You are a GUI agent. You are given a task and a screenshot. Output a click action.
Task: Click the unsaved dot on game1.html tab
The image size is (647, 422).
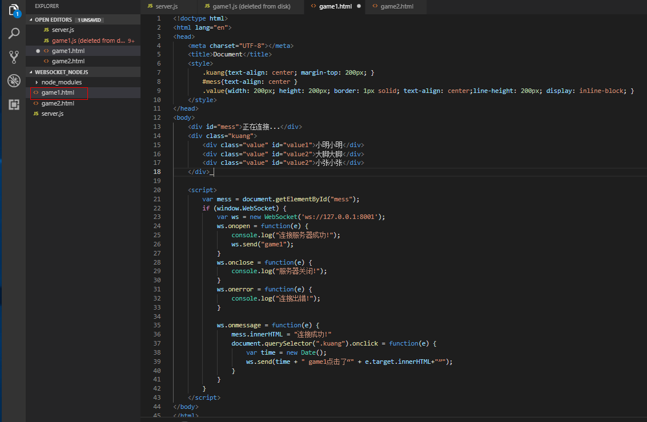(359, 6)
